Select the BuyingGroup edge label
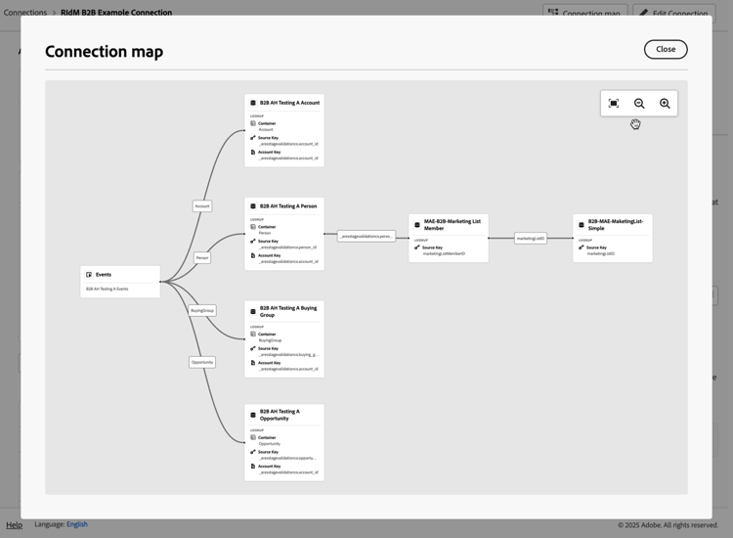The width and height of the screenshot is (733, 538). coord(202,310)
